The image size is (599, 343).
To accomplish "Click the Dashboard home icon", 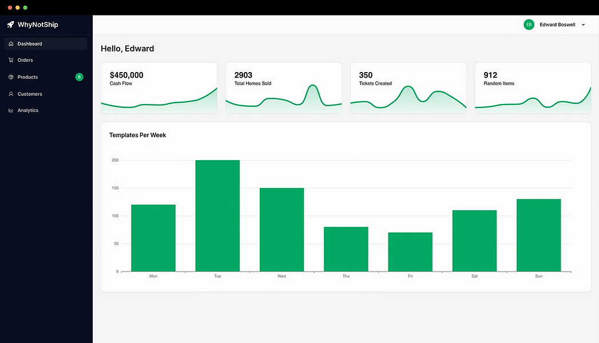I will click(11, 44).
